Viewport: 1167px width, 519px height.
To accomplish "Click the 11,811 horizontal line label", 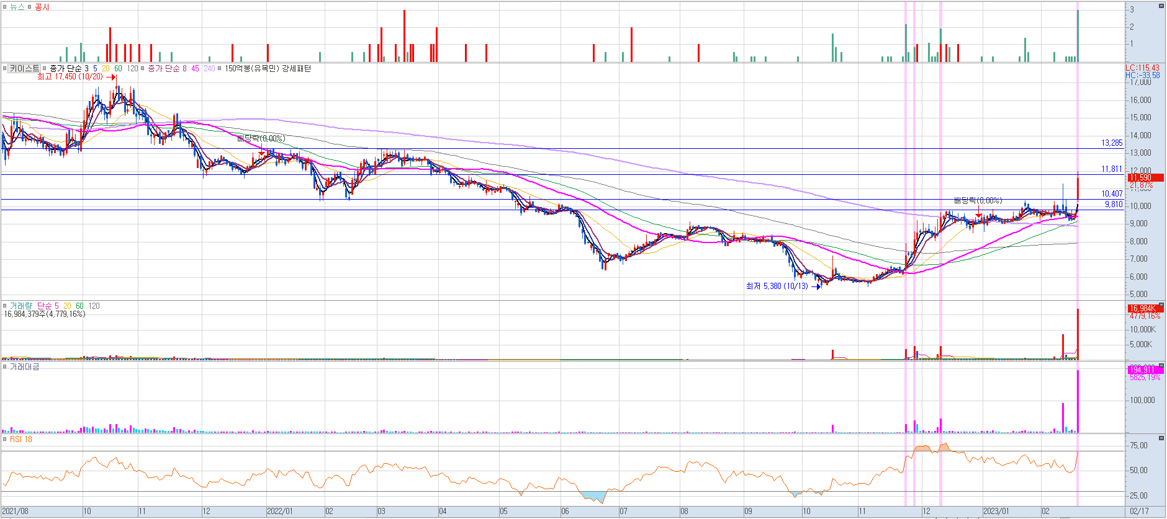I will click(x=1112, y=169).
